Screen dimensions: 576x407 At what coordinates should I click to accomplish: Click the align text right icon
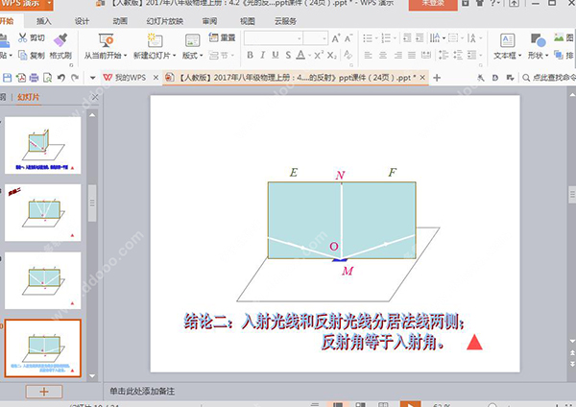coord(397,56)
